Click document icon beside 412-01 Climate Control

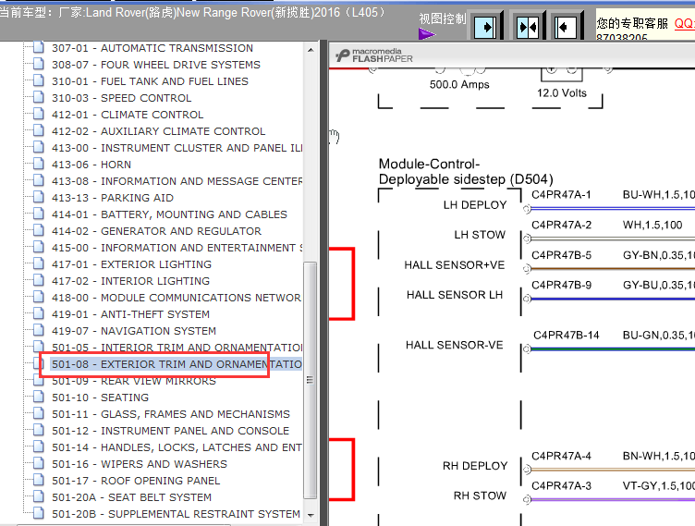(x=39, y=114)
